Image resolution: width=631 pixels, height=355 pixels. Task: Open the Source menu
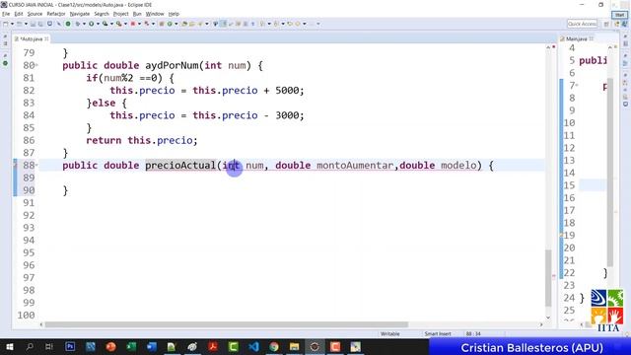pos(35,14)
